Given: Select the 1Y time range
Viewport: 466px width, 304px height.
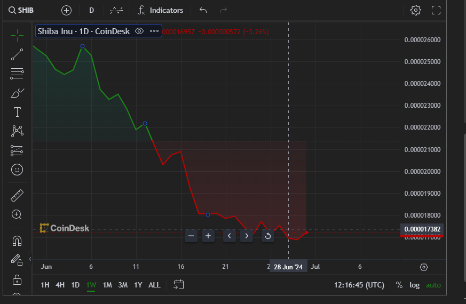Looking at the screenshot, I should (x=138, y=285).
